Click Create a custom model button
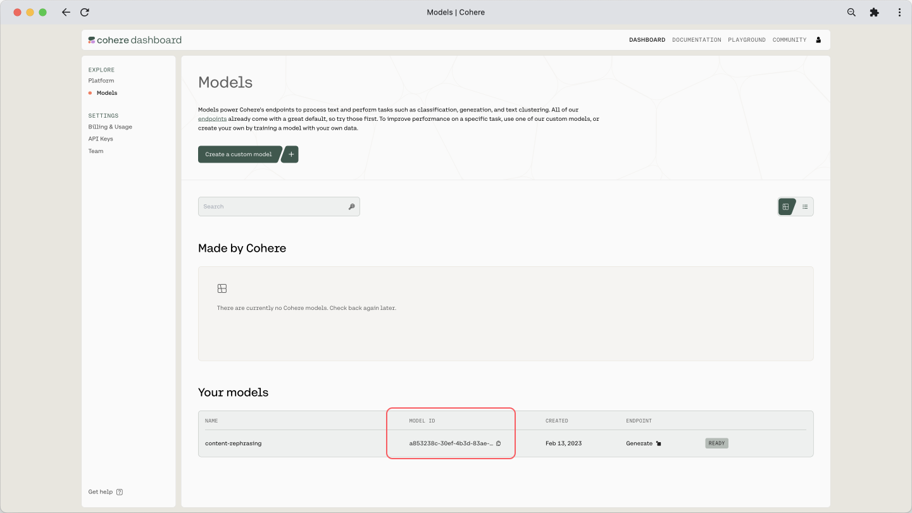The width and height of the screenshot is (912, 513). (239, 154)
